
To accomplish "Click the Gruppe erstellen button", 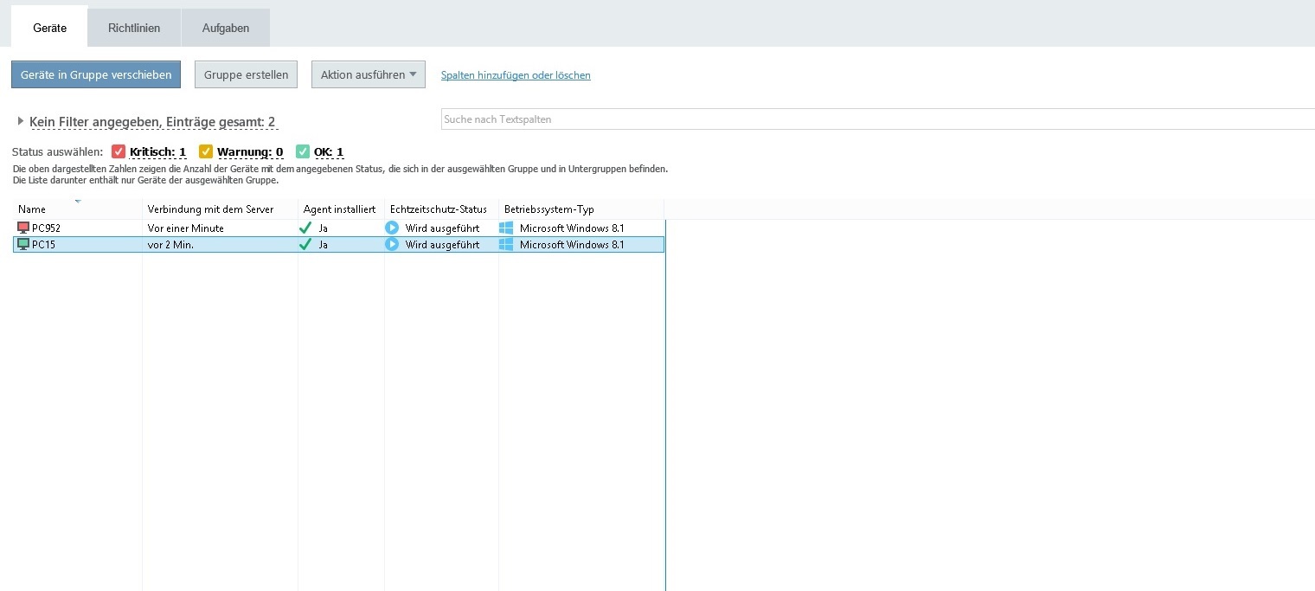I will (246, 74).
